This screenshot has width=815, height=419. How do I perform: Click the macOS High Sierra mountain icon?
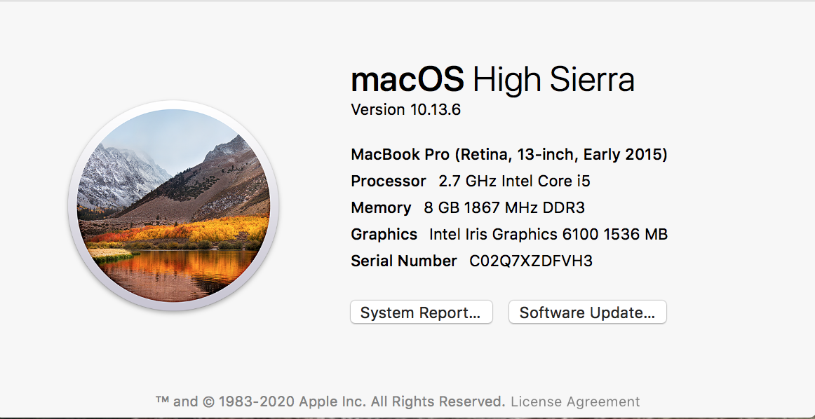tap(173, 206)
